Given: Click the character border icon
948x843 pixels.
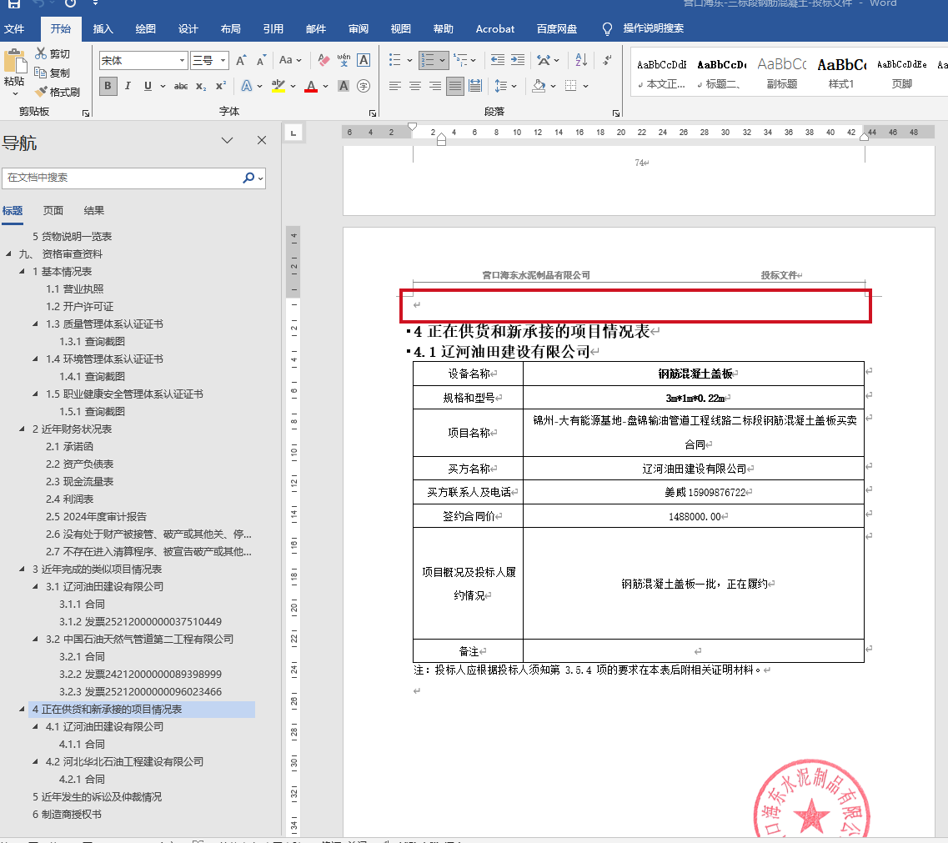Looking at the screenshot, I should click(x=364, y=61).
